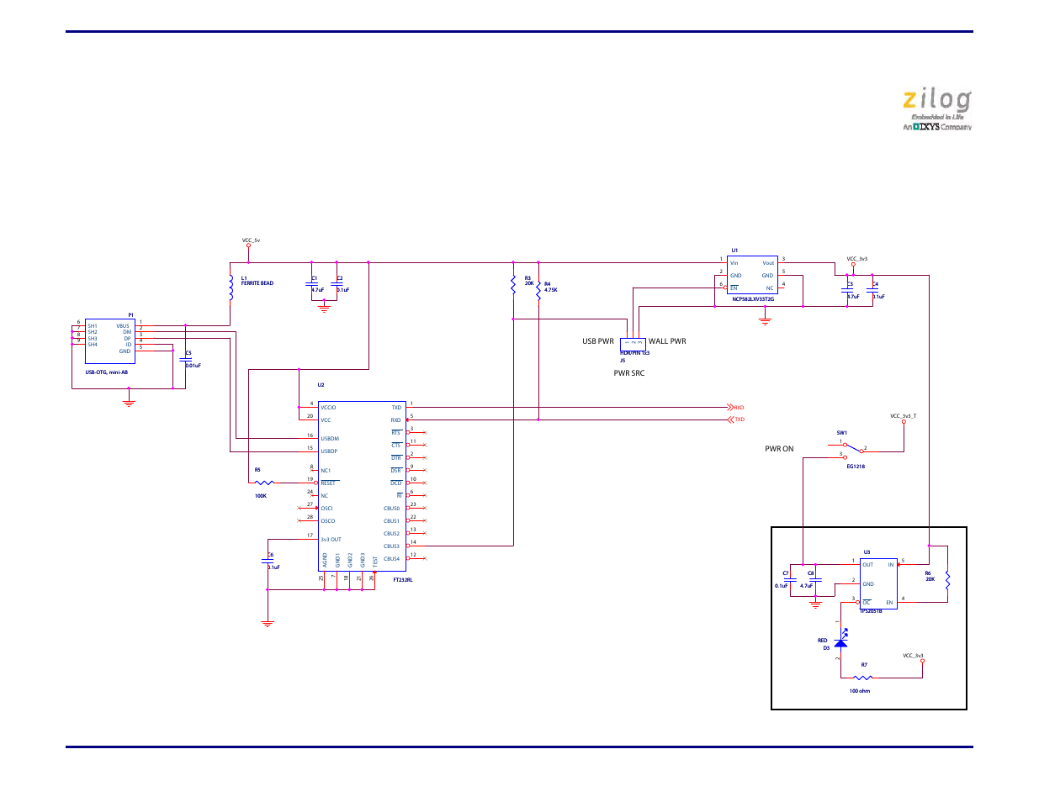Select capacitor C3 symbol
This screenshot has height=802, width=1039.
pos(847,291)
